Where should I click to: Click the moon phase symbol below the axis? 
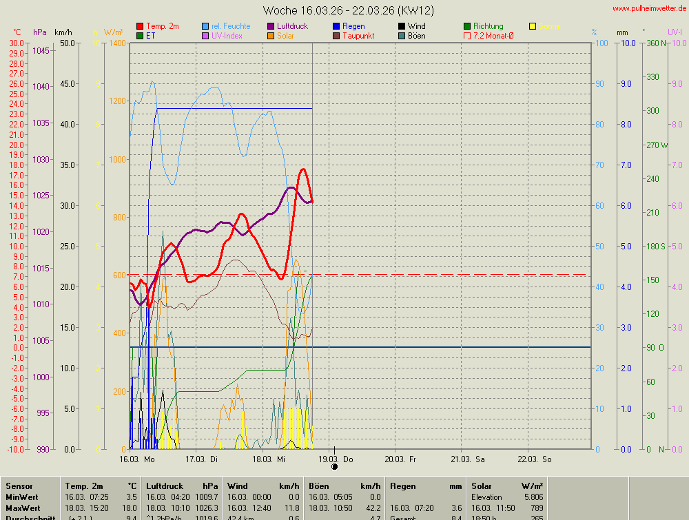point(335,466)
